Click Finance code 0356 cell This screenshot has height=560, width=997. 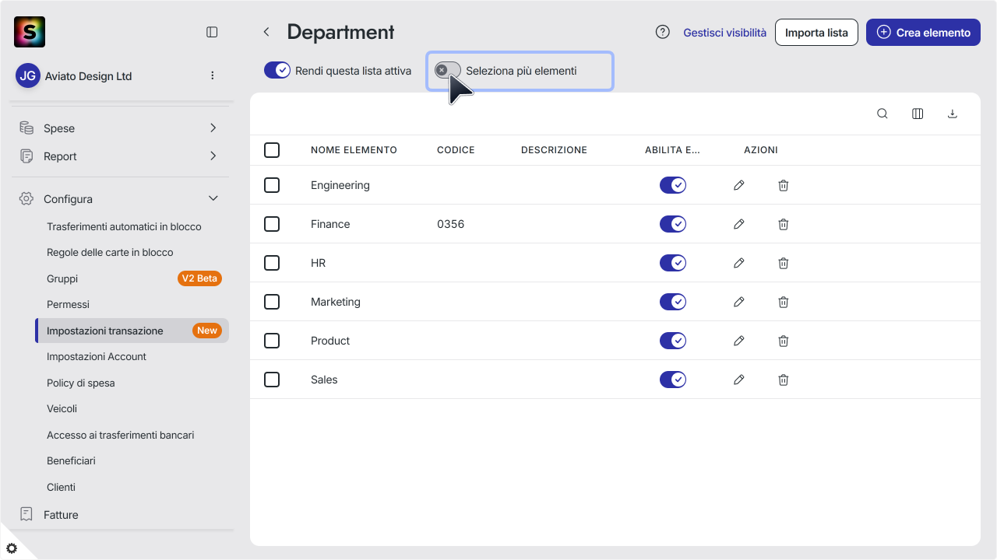click(450, 224)
